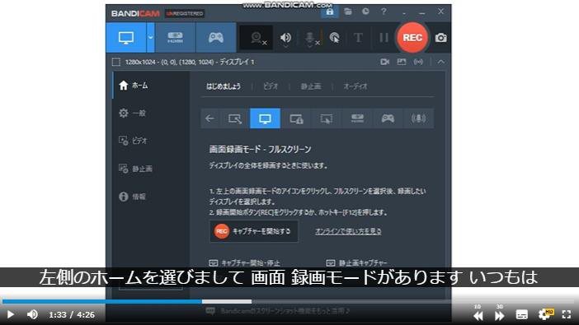This screenshot has height=325, width=579.
Task: Play the video with play button
Action: tap(11, 314)
